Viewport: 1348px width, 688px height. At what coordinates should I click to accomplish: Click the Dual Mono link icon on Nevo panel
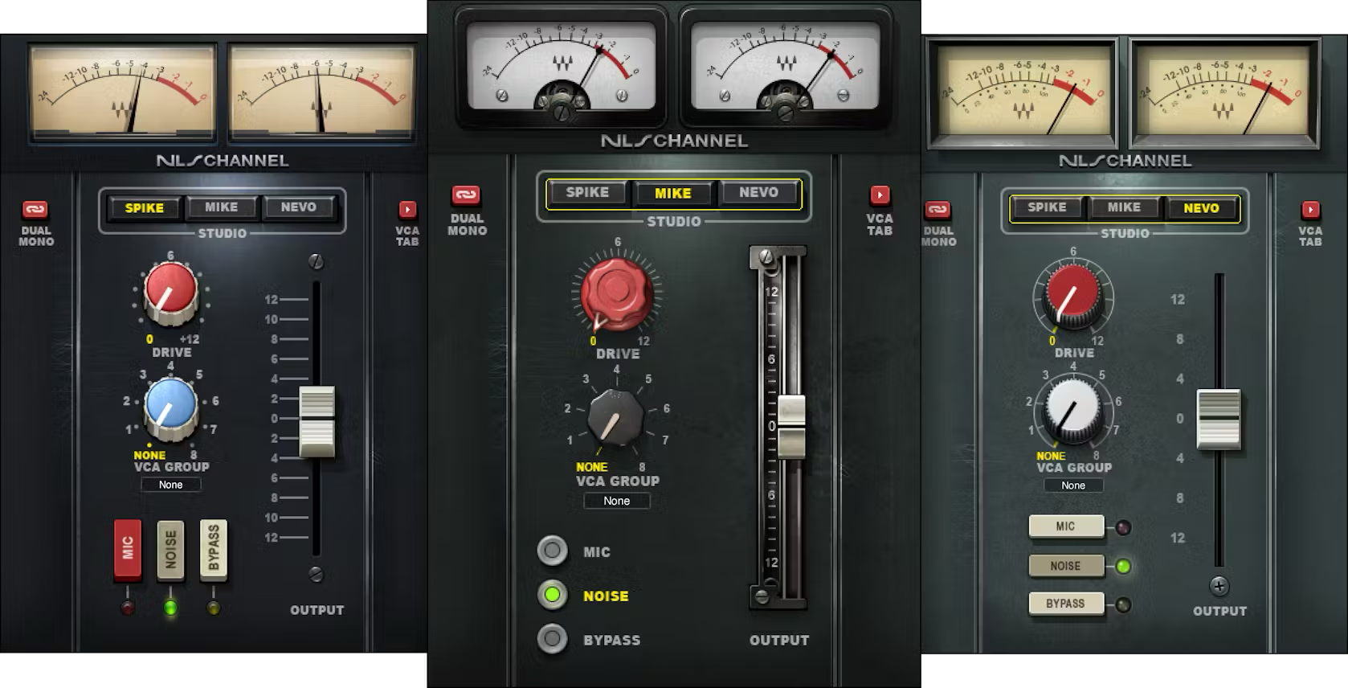(937, 210)
